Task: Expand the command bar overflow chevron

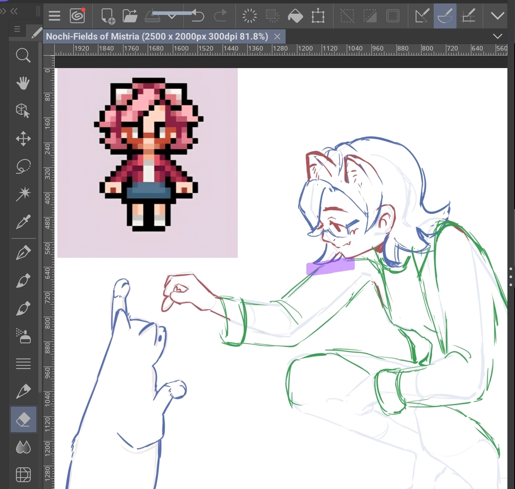Action: (x=498, y=16)
